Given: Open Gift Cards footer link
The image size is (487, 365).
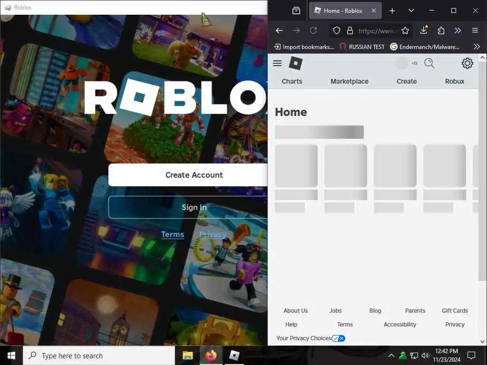Looking at the screenshot, I should [455, 311].
